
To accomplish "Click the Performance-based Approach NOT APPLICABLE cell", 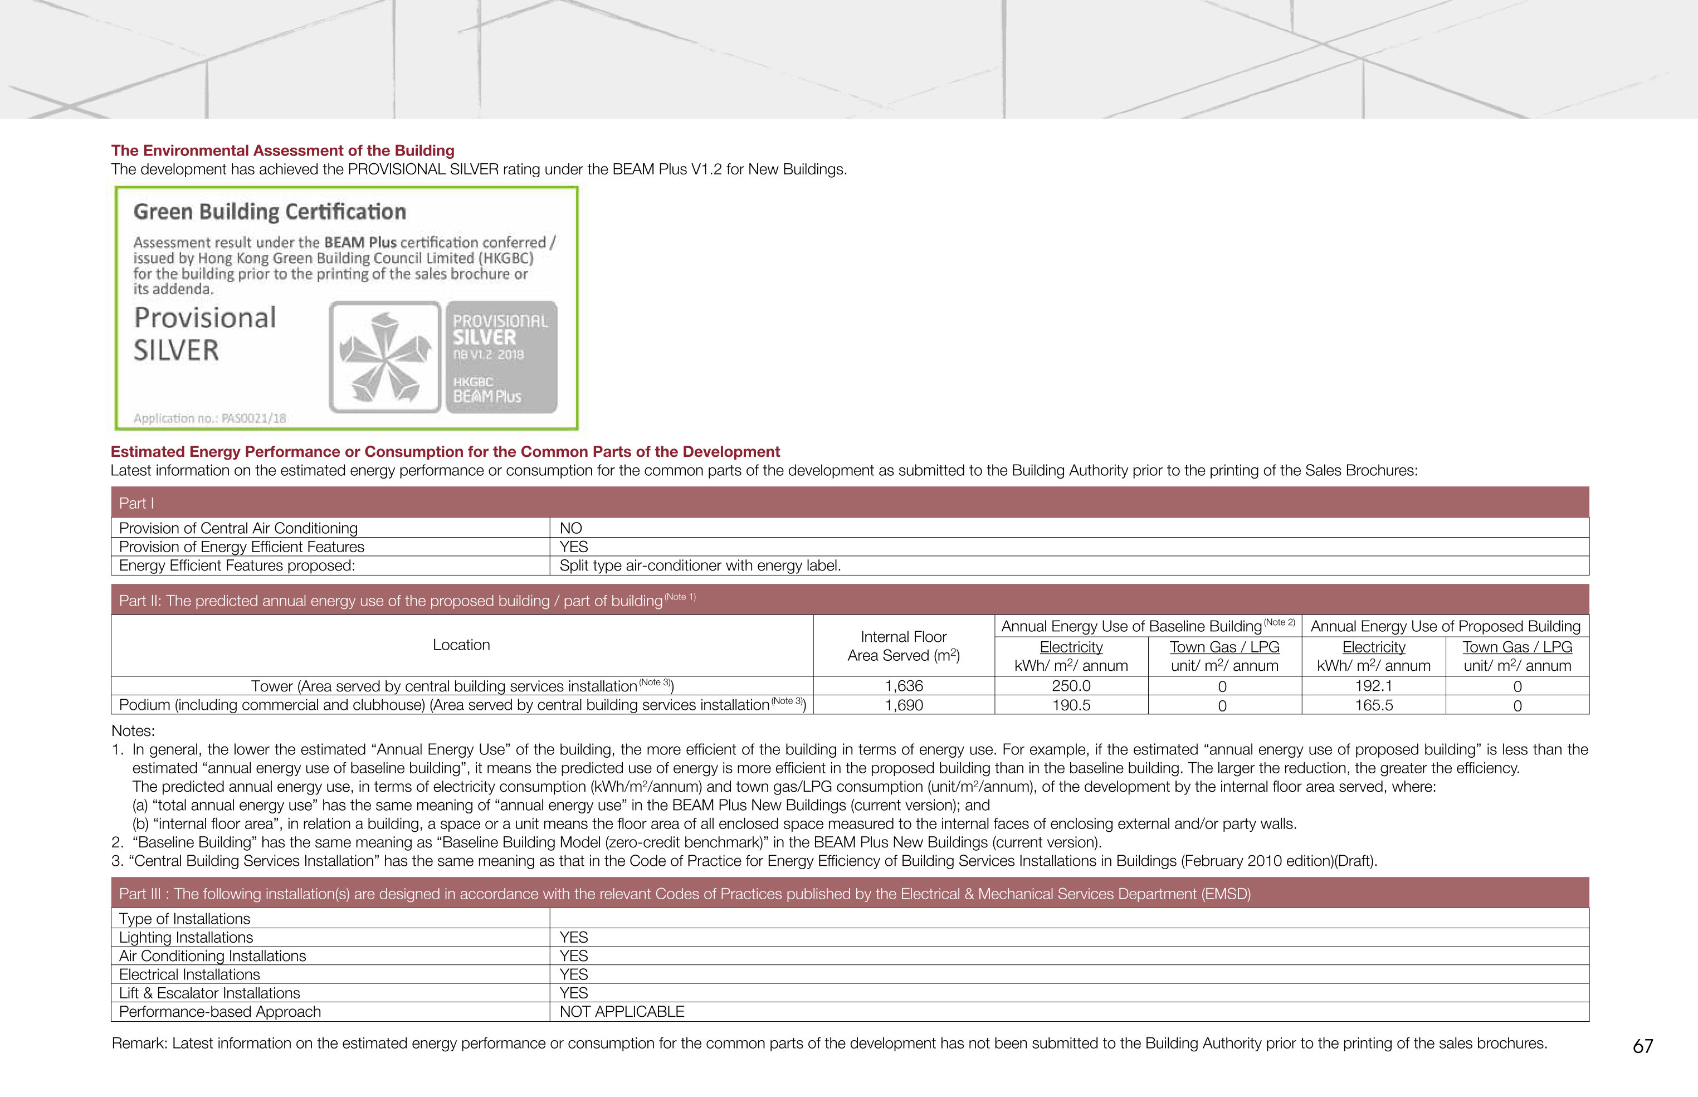I will (1069, 1012).
